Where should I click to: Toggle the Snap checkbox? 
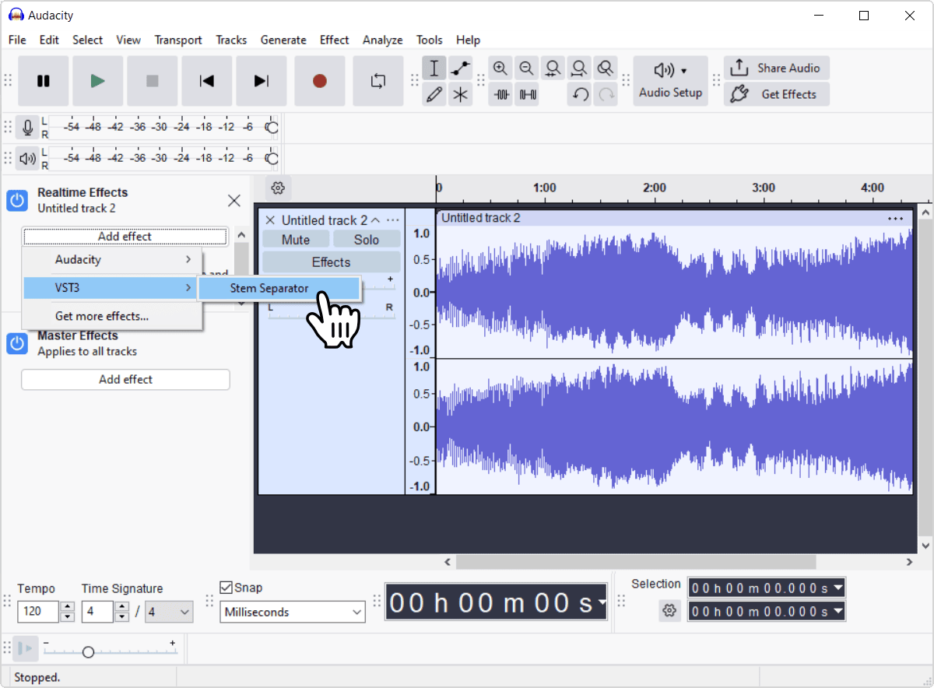coord(226,588)
